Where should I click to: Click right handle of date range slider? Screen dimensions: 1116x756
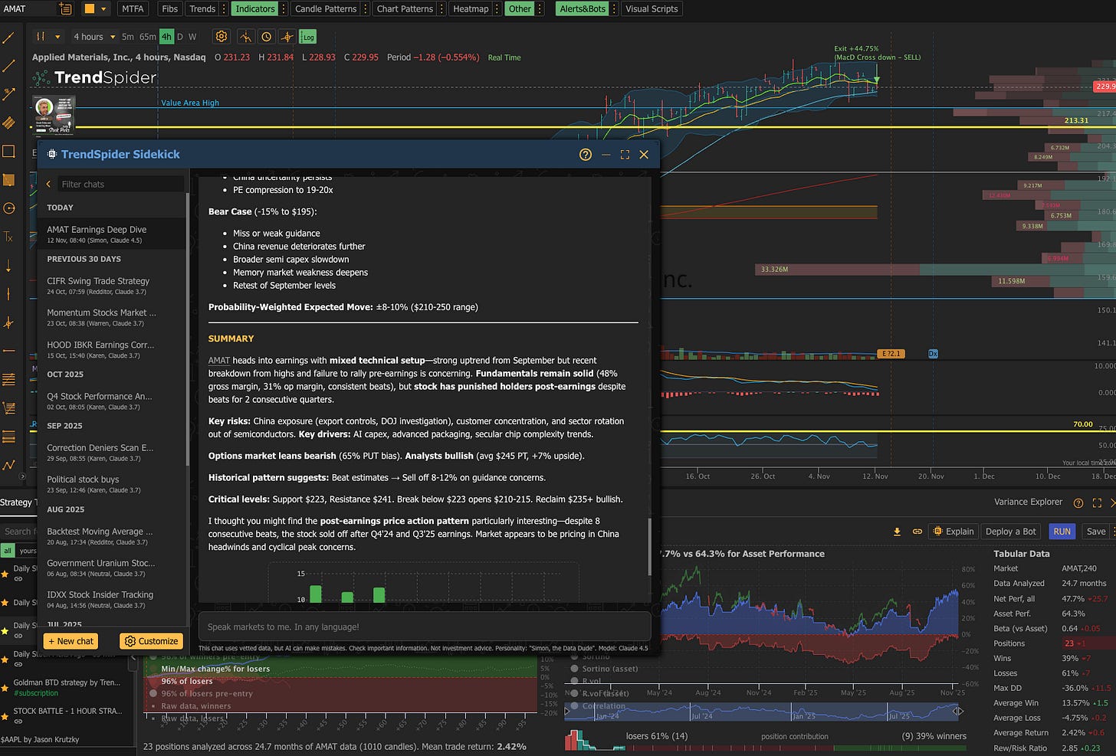pyautogui.click(x=957, y=711)
